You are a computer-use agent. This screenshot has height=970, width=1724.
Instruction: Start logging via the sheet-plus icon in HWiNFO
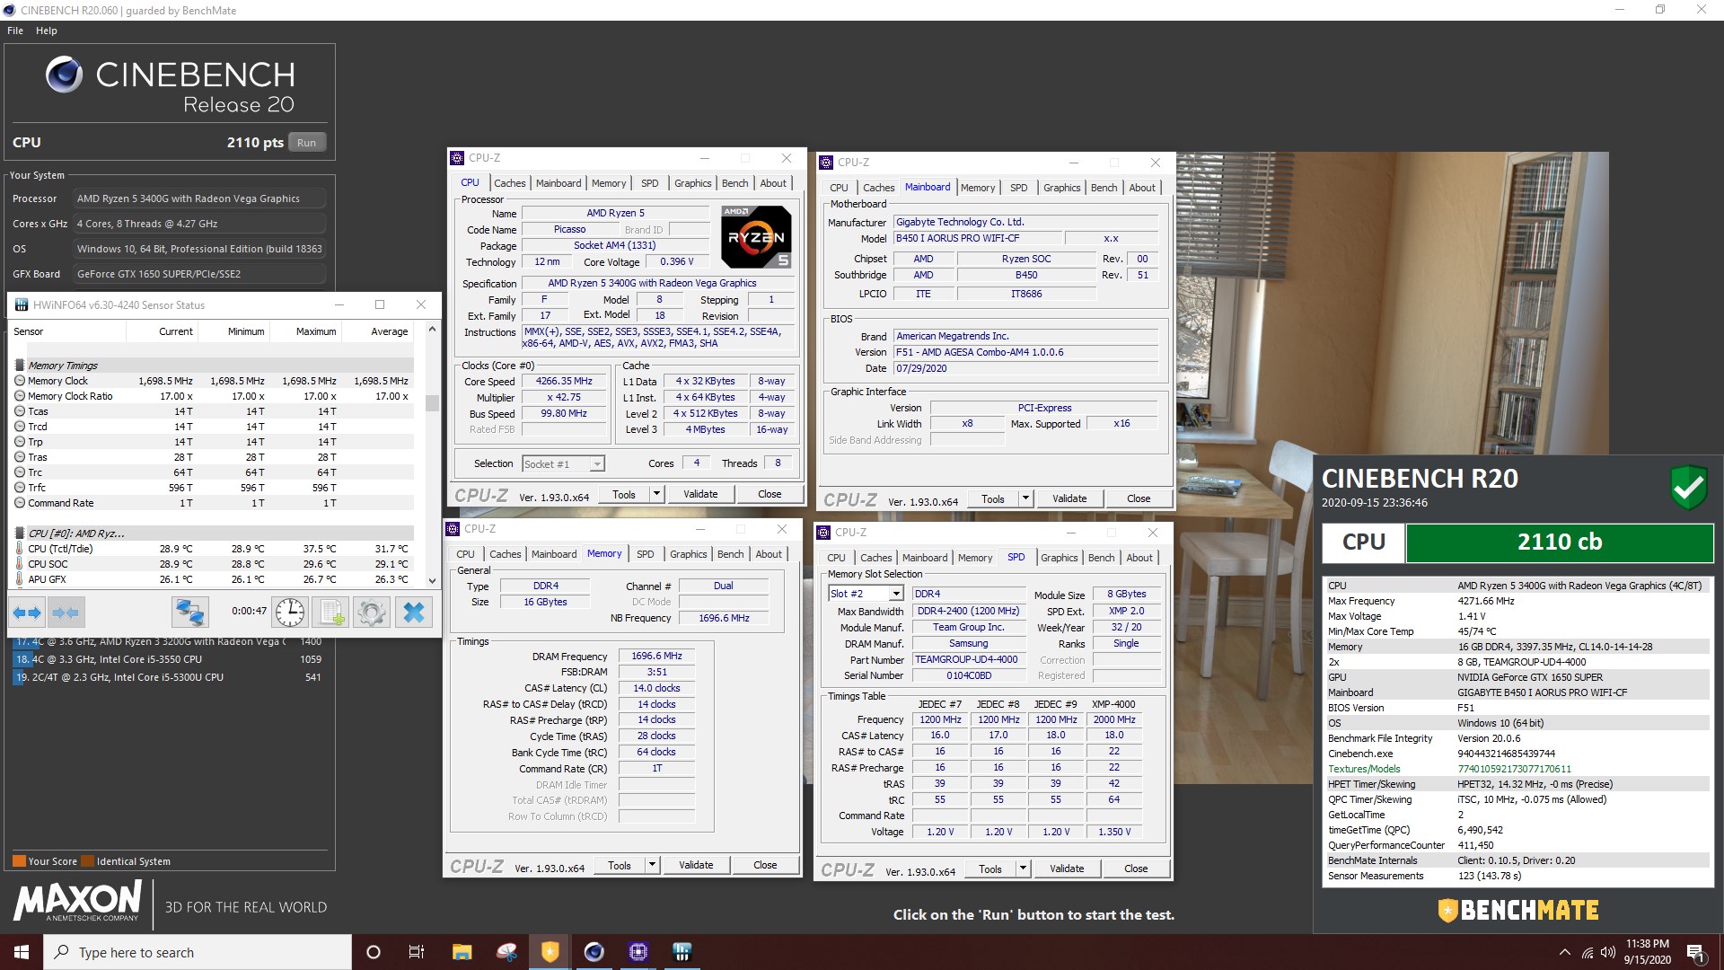click(x=331, y=613)
